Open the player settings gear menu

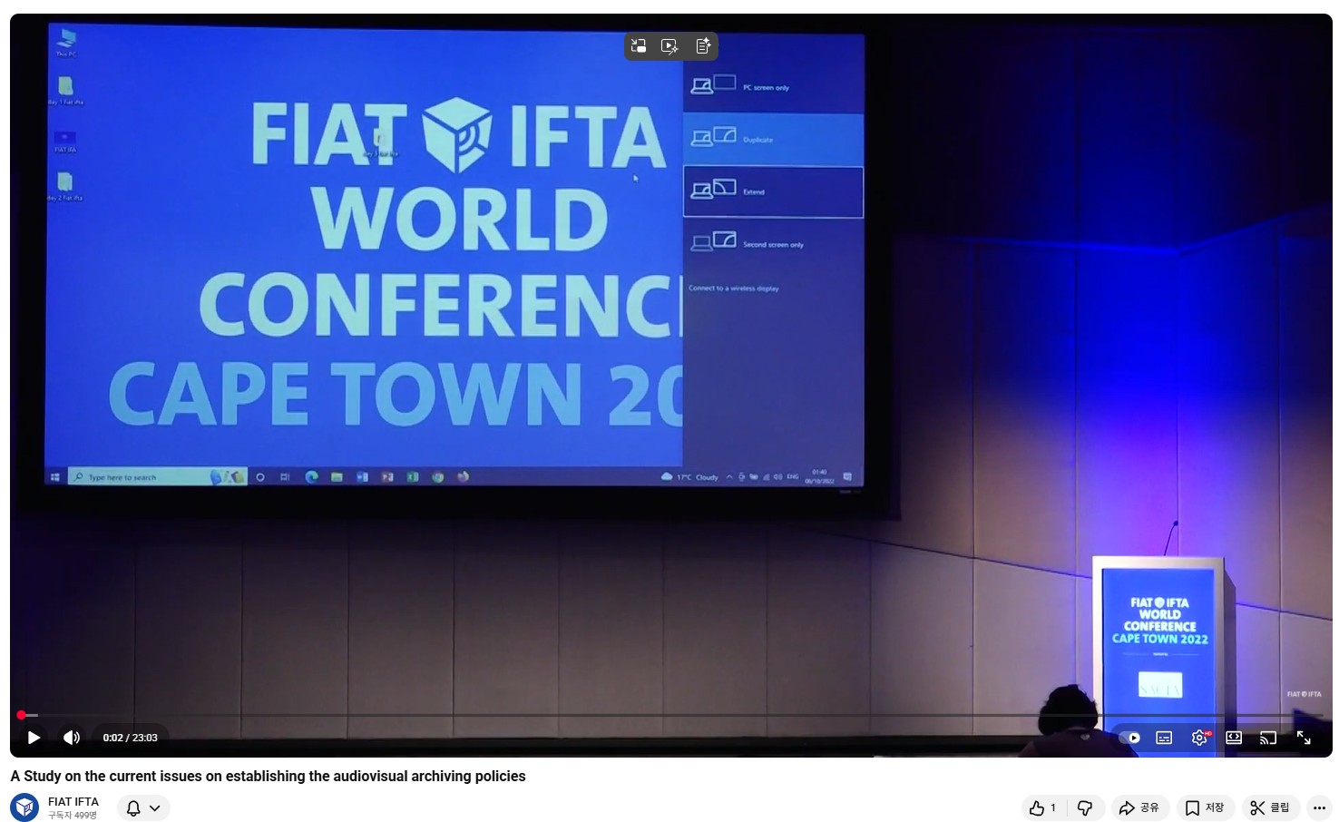coord(1199,738)
